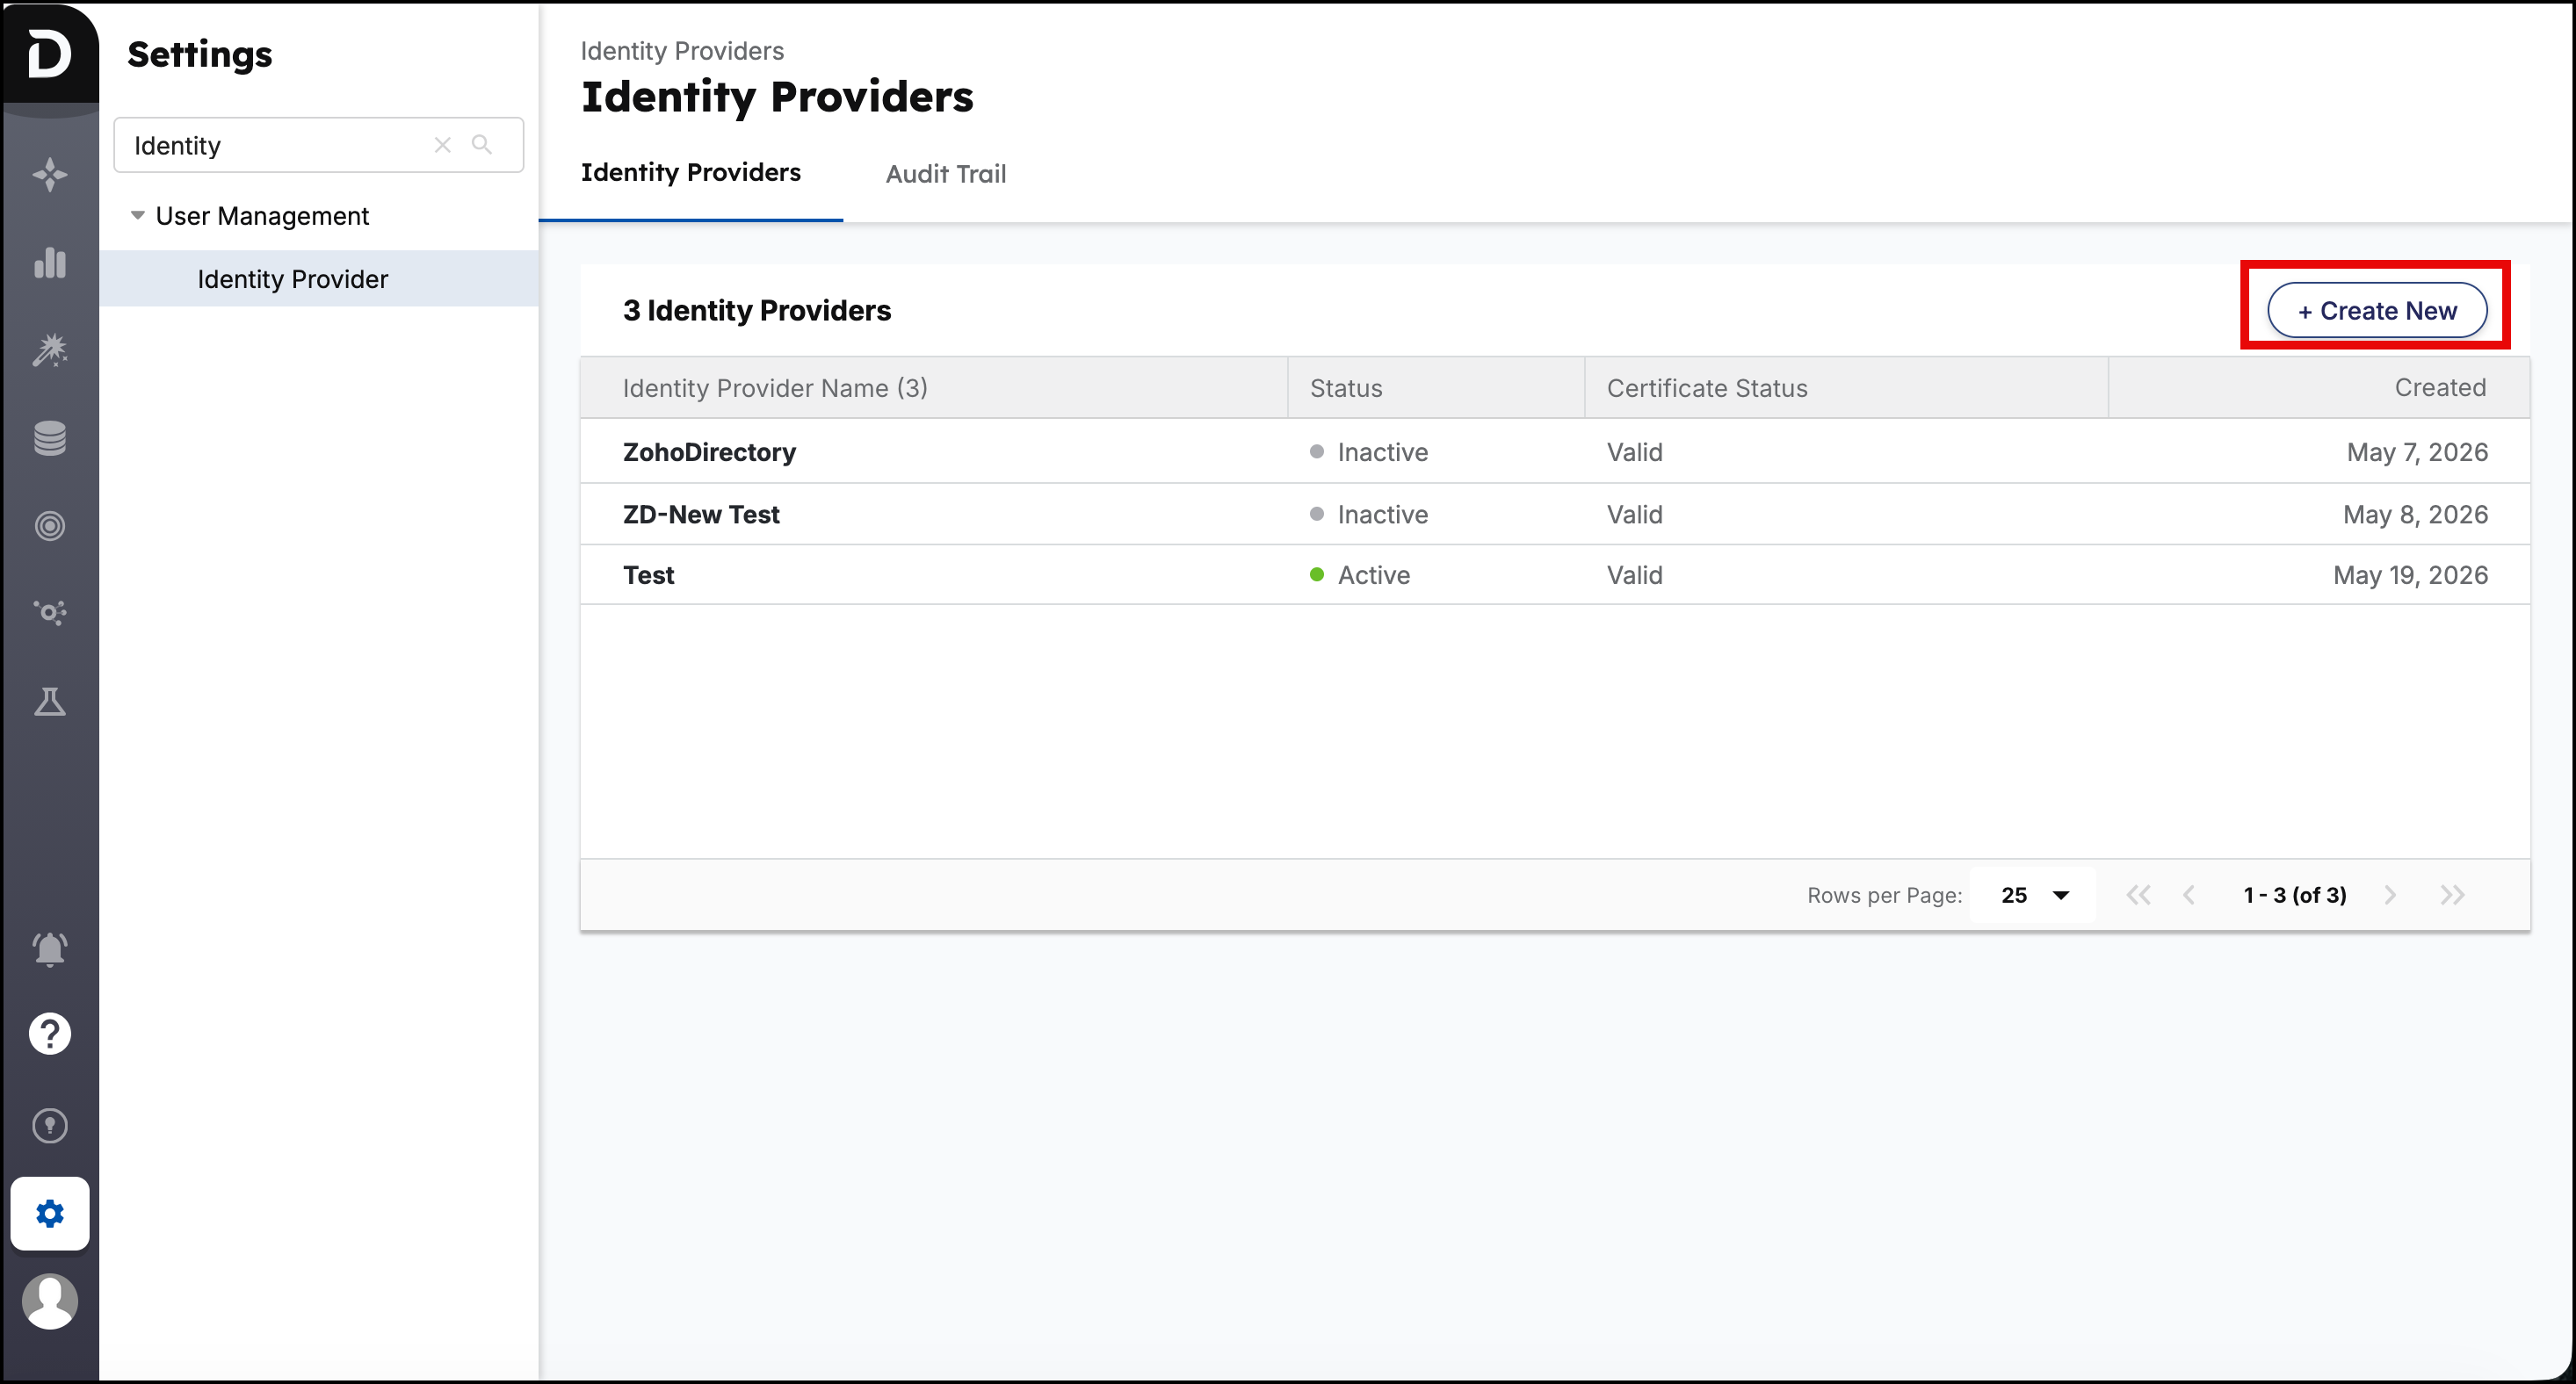Click Inactive status in ZohoDirectory row
Screen dimensions: 2576x1384
[x=1383, y=452]
